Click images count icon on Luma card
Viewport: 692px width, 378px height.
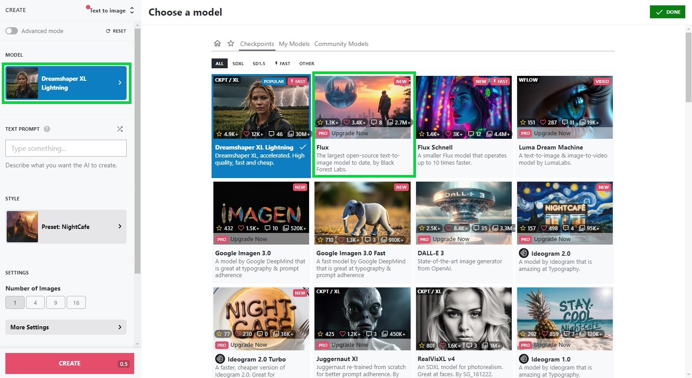point(582,122)
